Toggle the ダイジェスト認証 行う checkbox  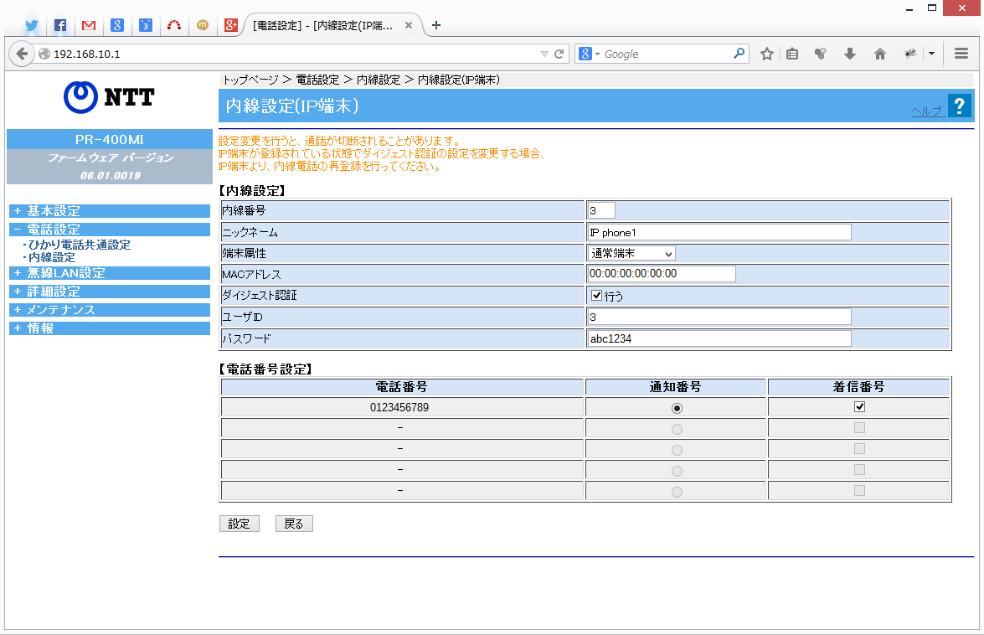[597, 295]
